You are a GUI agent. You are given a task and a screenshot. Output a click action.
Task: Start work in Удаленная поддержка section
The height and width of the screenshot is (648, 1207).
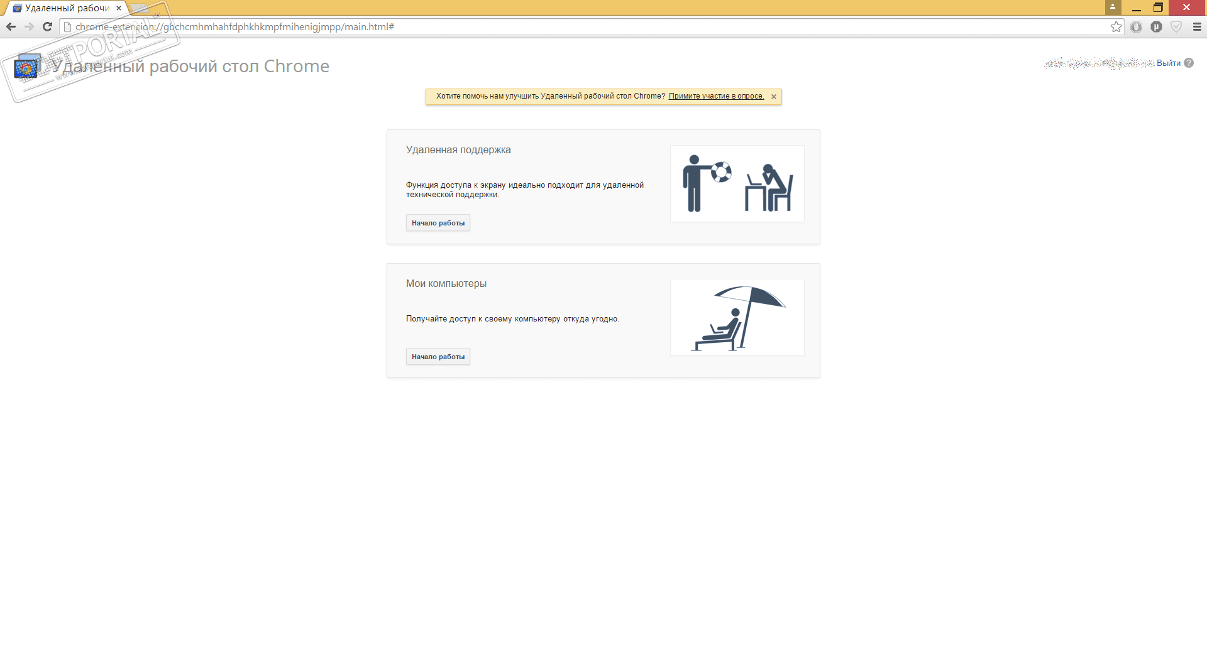point(438,223)
